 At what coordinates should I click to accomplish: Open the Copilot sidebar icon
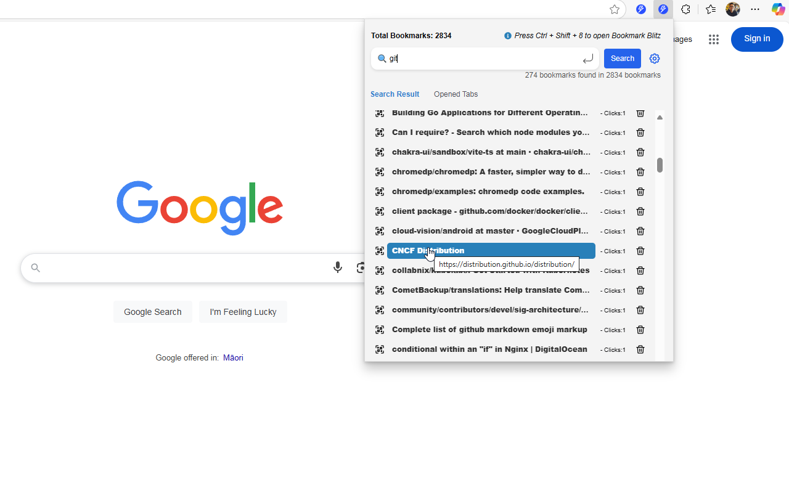pos(779,9)
